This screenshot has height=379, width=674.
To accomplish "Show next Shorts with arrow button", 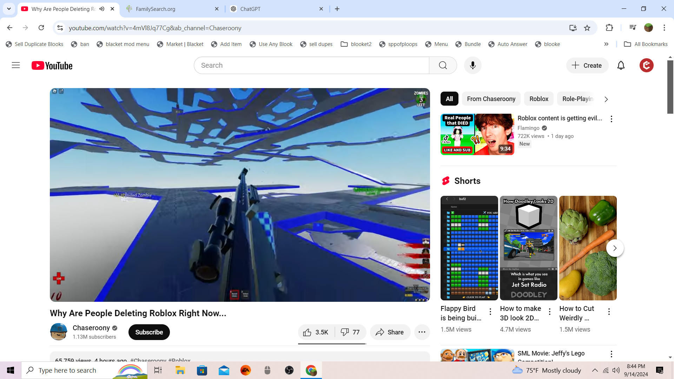I will tap(614, 248).
